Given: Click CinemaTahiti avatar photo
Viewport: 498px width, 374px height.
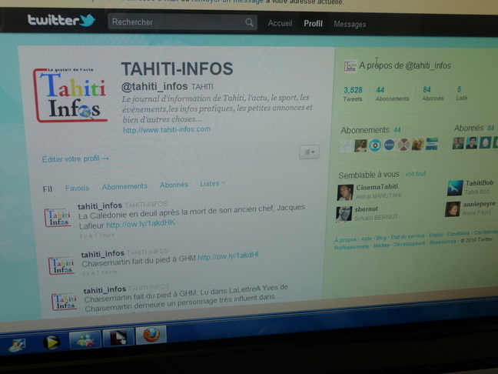Looking at the screenshot, I should 345,192.
